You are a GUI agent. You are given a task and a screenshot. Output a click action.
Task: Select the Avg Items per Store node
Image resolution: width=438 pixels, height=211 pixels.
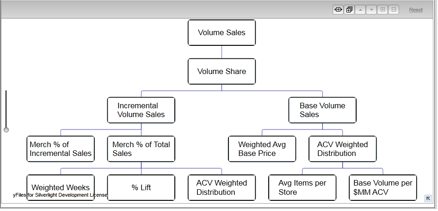[302, 187]
